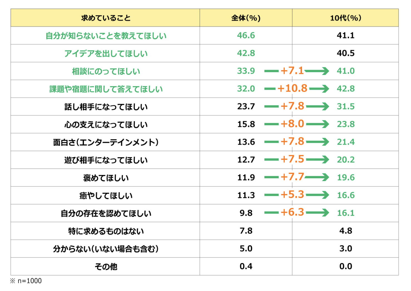Click the アイデアを出してほしい row label
Image resolution: width=411 pixels, height=291 pixels.
tap(106, 53)
